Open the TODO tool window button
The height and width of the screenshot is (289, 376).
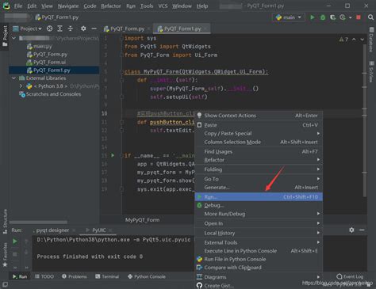(44, 276)
